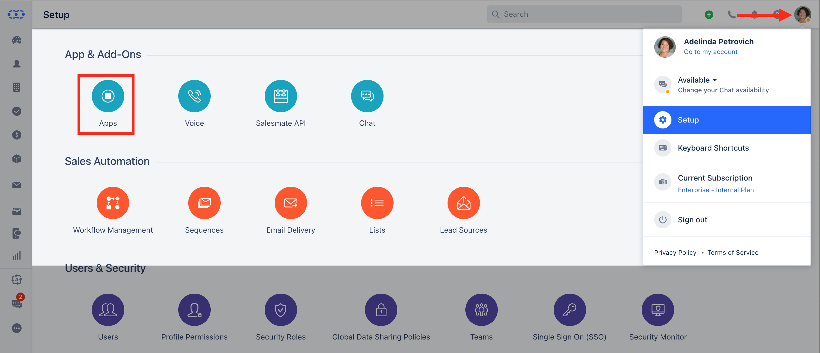Open the Dashboard gauge sidebar icon
820x353 pixels.
click(16, 40)
